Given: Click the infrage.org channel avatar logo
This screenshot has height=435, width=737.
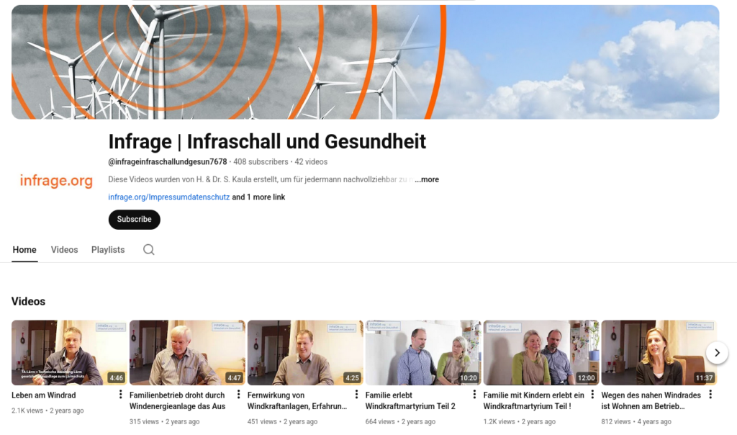Looking at the screenshot, I should 56,180.
